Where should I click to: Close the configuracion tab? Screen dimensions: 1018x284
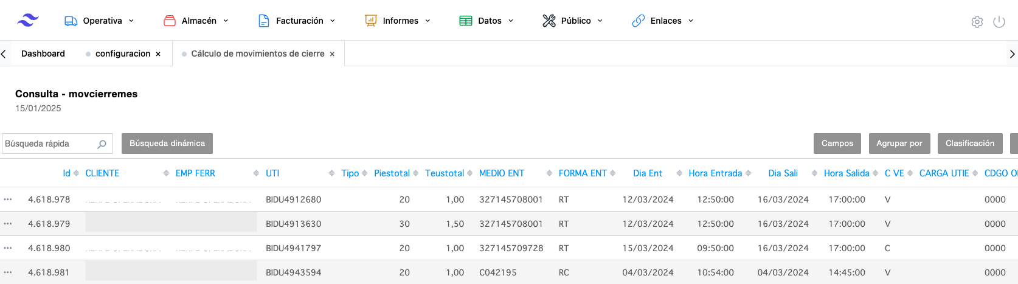pyautogui.click(x=158, y=54)
